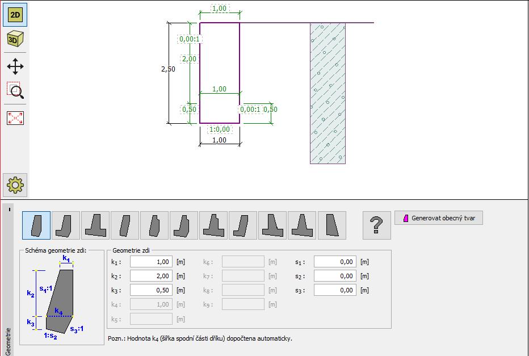Click total height 2,50 dimension
The height and width of the screenshot is (356, 529).
click(168, 69)
